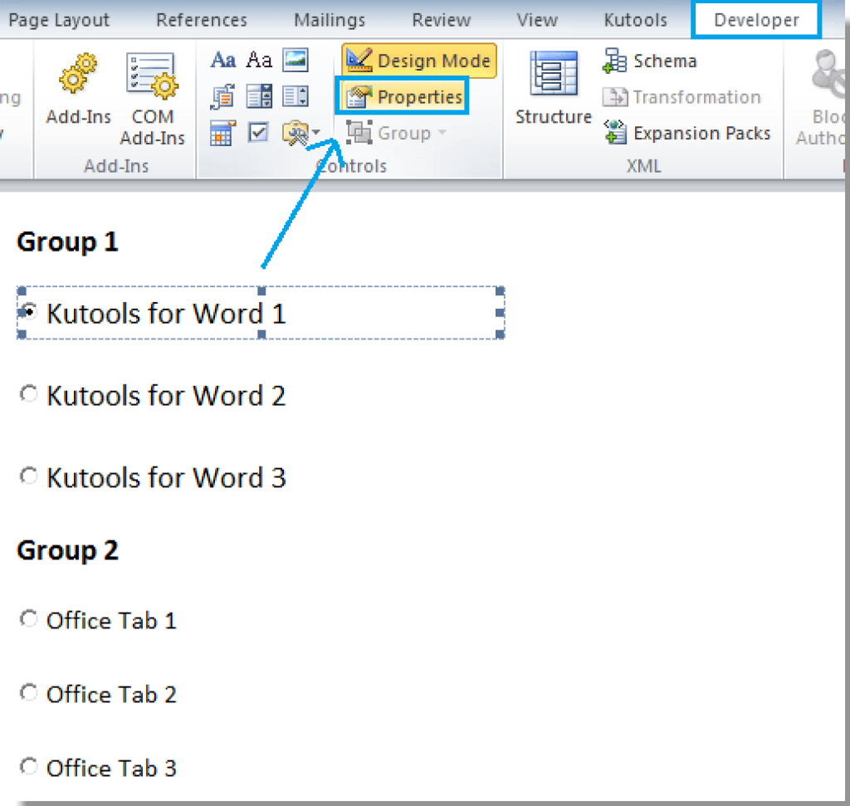Insert a Drop-Down List content control

295,95
